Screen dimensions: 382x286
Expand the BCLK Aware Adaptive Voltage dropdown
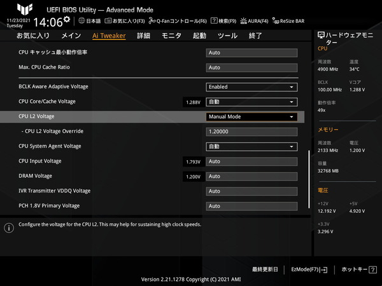[x=251, y=87]
